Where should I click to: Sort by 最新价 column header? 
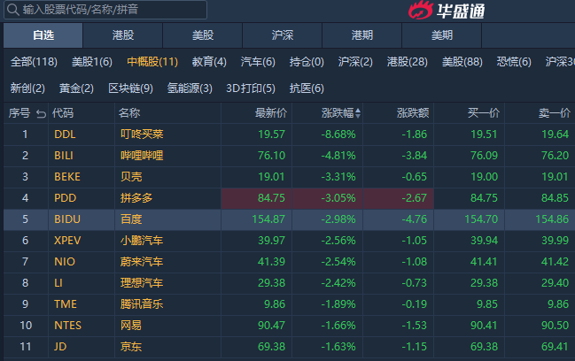click(270, 113)
